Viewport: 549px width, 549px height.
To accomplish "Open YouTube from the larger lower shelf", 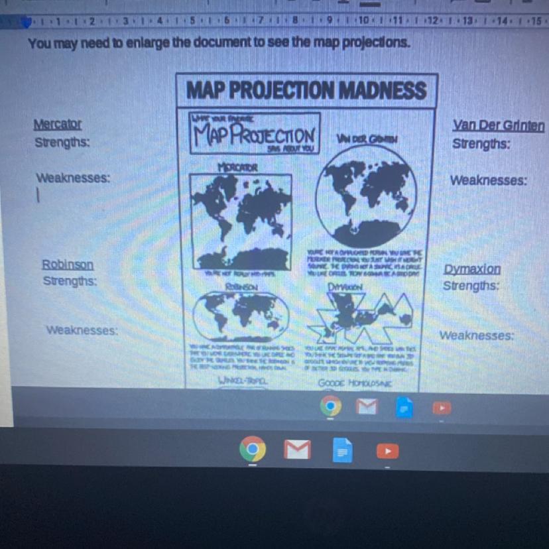I will pyautogui.click(x=387, y=452).
